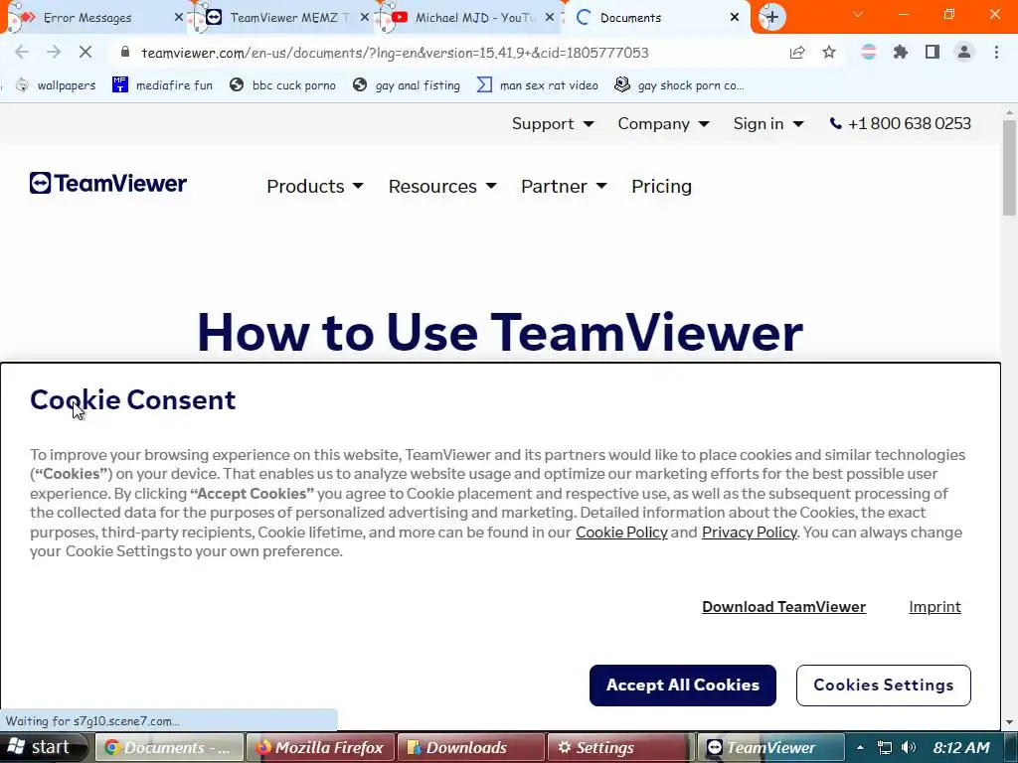Expand the Company dropdown

click(663, 123)
